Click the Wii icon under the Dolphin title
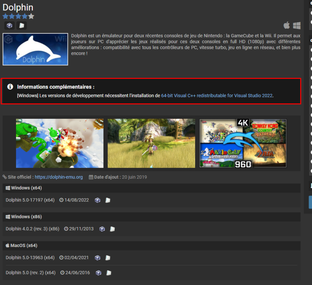 22,25
